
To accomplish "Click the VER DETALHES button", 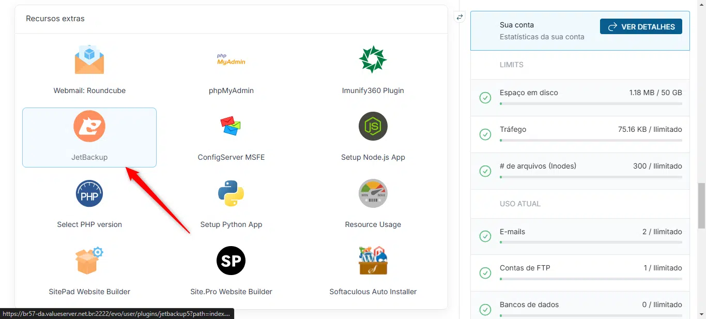I will pyautogui.click(x=641, y=27).
